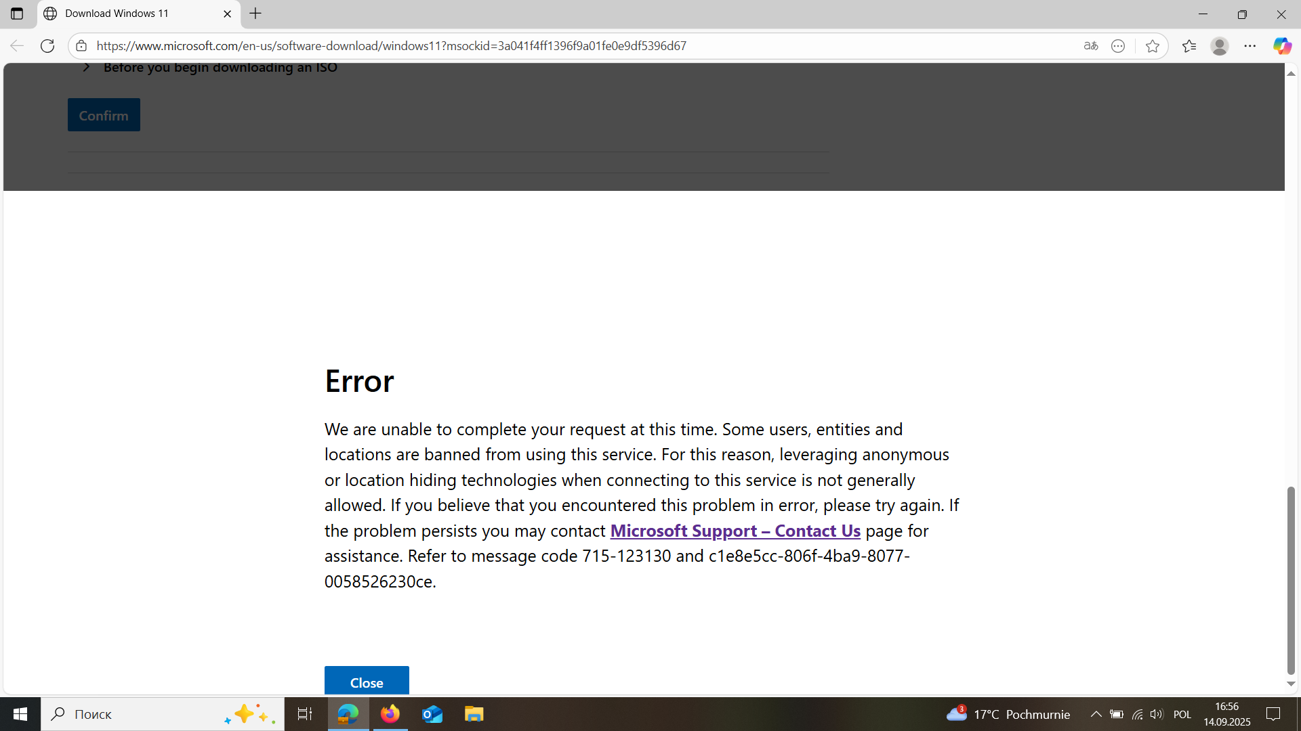Screen dimensions: 1301x731
Task: Minimize the Edge browser window
Action: (1203, 14)
